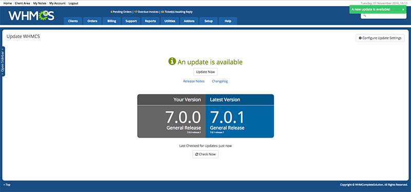411x192 pixels.
Task: Click the copyright WHMCompleteSolution text
Action: click(x=374, y=185)
